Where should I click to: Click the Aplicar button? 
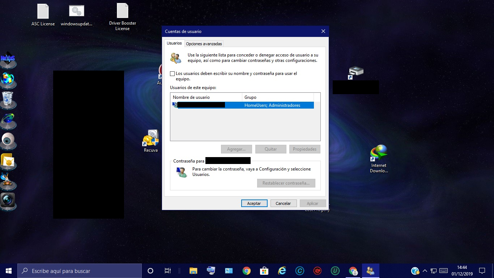point(313,203)
